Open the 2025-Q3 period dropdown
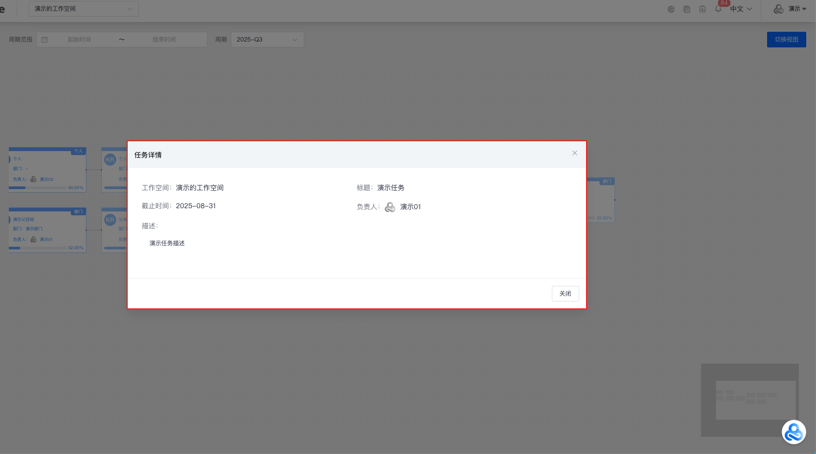 tap(267, 40)
